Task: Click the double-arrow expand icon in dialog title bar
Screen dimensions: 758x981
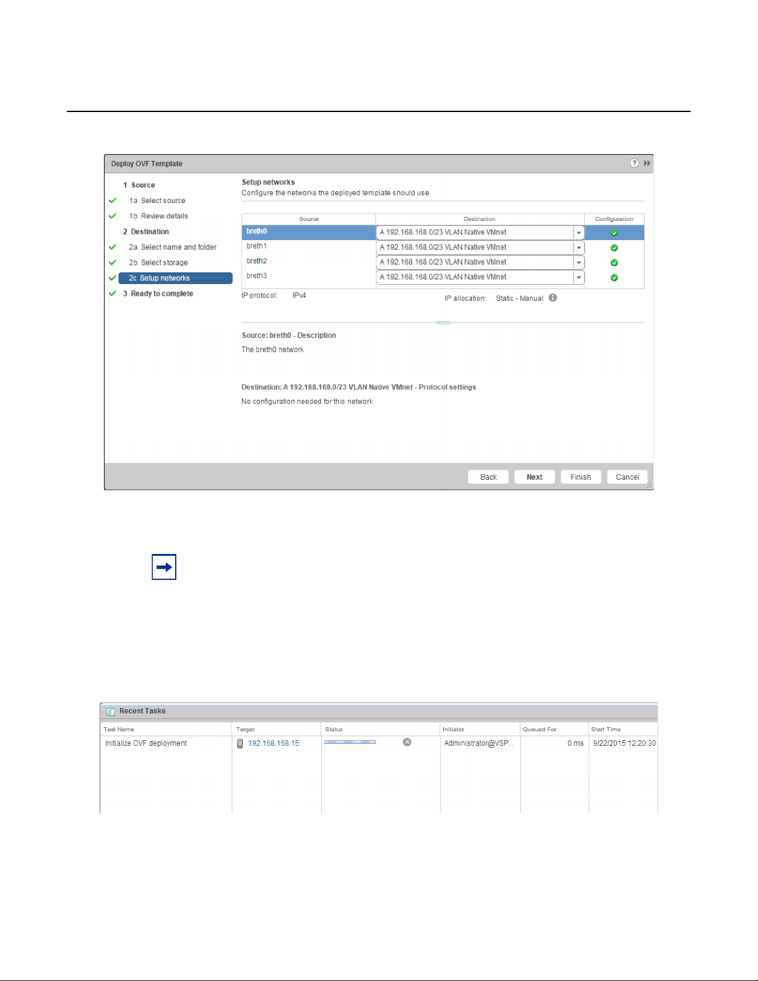Action: [647, 163]
